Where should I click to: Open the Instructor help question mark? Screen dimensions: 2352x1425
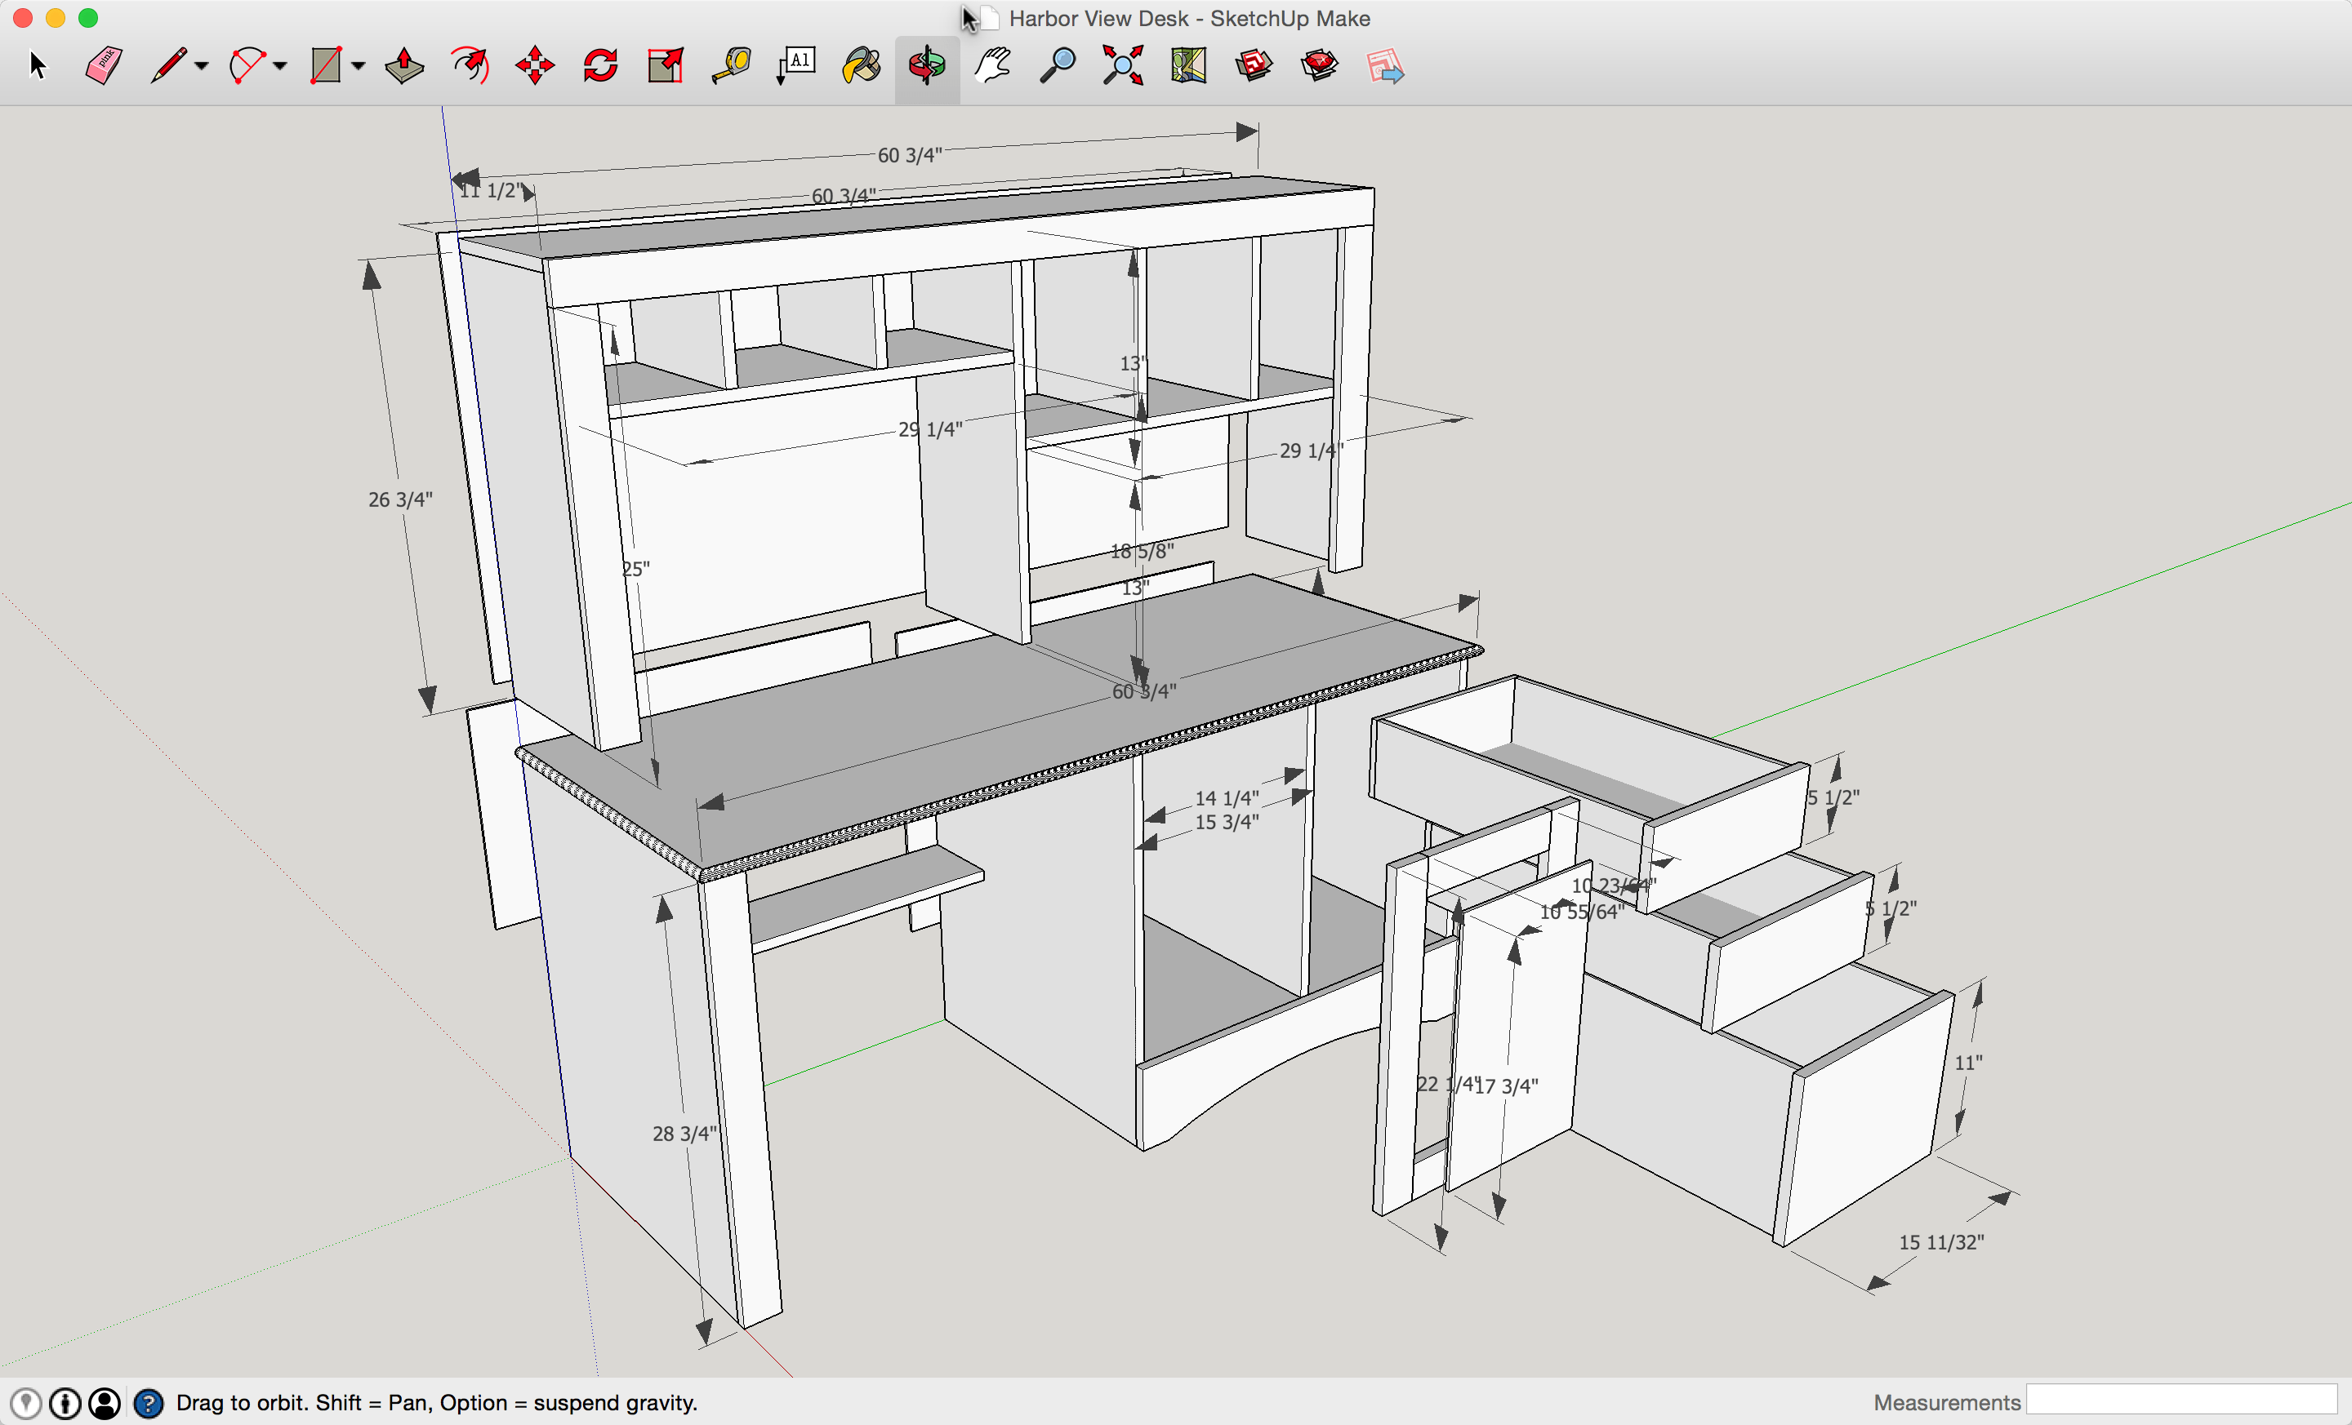(x=148, y=1402)
